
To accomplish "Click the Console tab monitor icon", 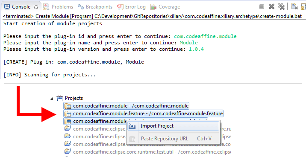I will (x=7, y=7).
